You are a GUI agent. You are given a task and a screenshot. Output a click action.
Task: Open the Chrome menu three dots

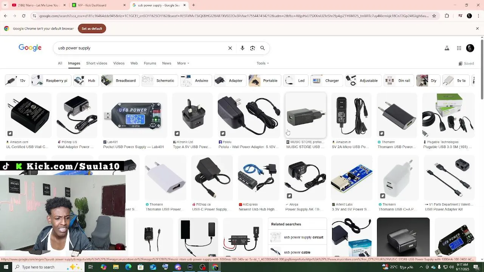(478, 16)
